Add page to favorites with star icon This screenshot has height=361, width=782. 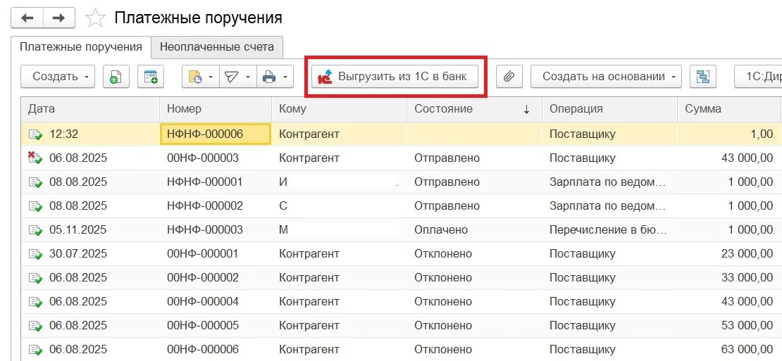pos(95,18)
